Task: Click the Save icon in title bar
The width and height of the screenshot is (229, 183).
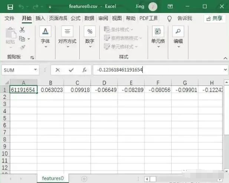Action: pos(10,7)
